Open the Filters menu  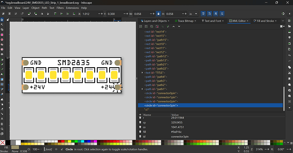tap(60, 8)
